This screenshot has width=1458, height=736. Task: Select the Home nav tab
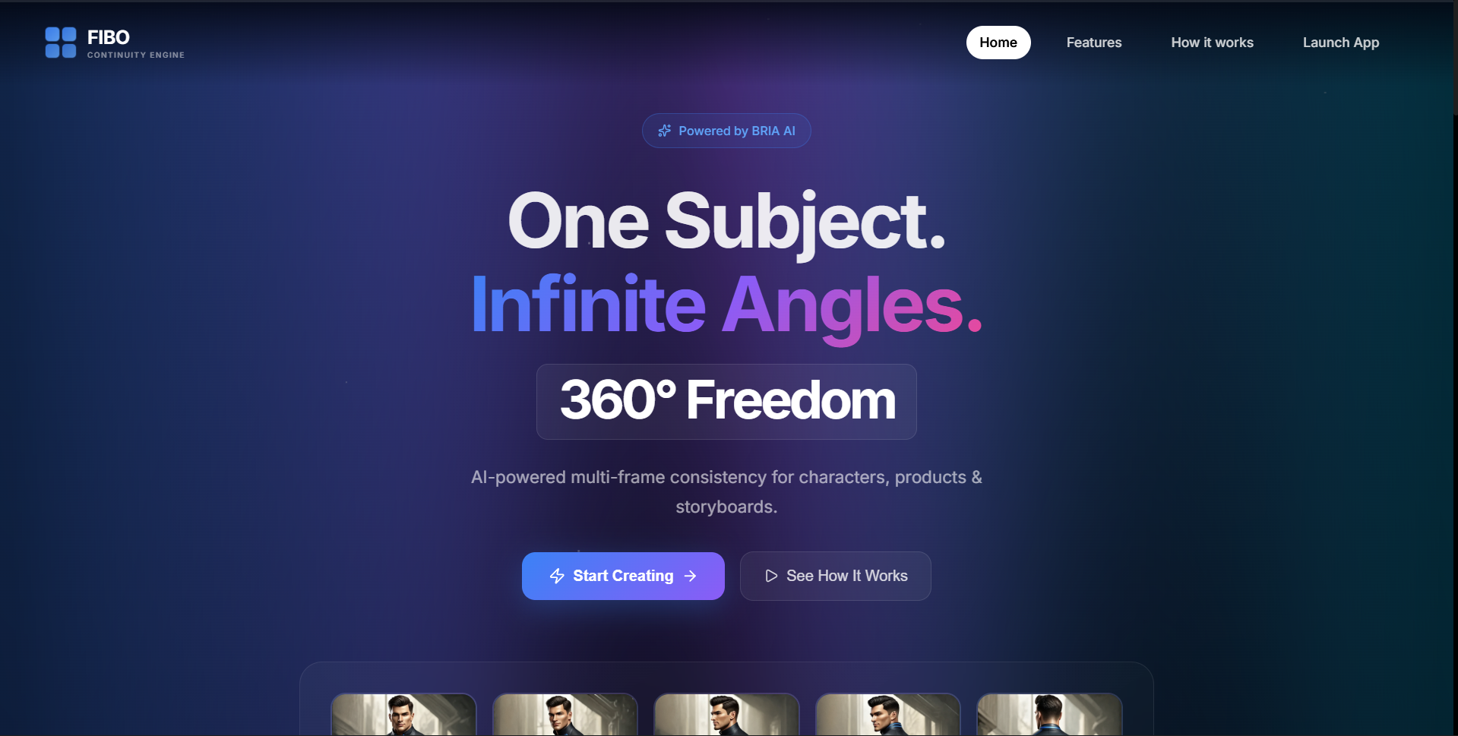click(x=998, y=43)
